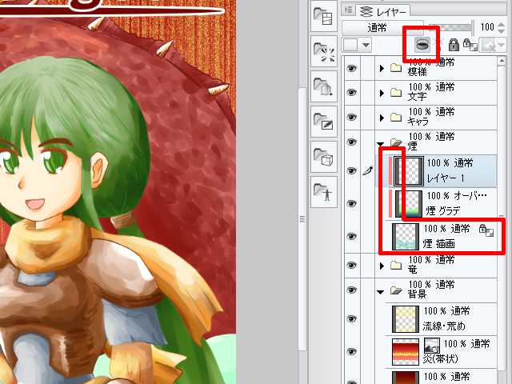Open the layer palette menu icon
Image resolution: width=512 pixels, height=384 pixels.
[x=349, y=10]
